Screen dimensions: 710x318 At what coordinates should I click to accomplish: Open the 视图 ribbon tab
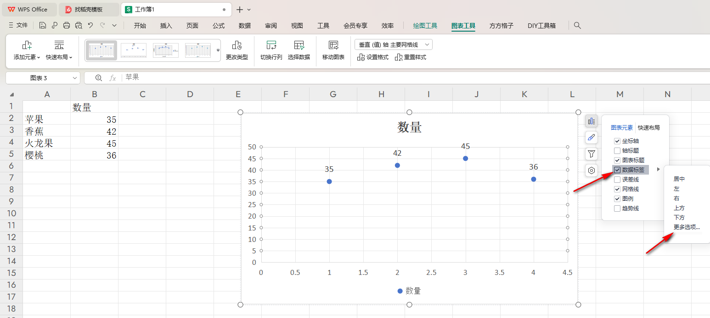point(297,26)
